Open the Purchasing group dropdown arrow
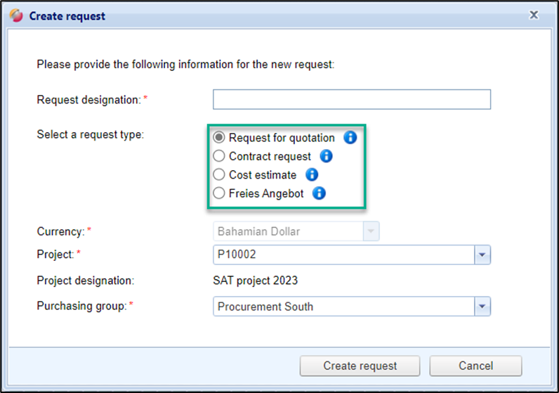Viewport: 559px width, 393px height. 482,307
